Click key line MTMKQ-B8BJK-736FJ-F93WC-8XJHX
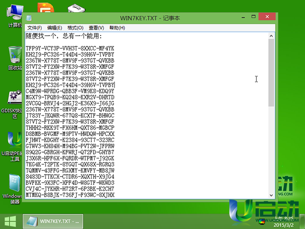Viewport: 305px width, 229px height. (x=70, y=195)
